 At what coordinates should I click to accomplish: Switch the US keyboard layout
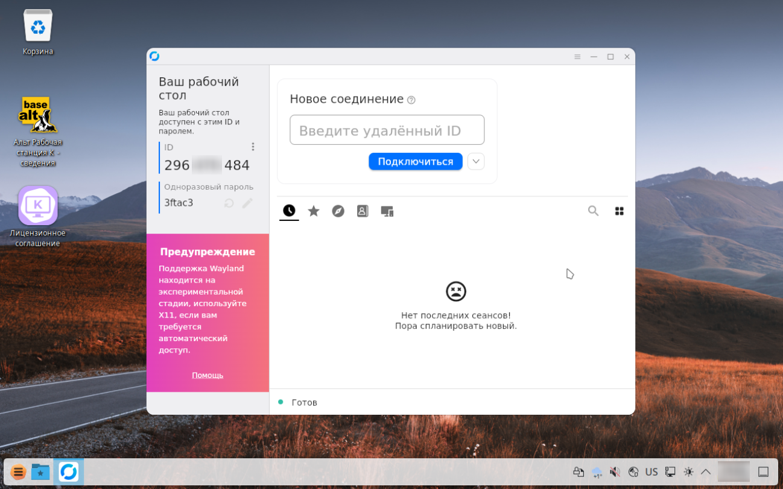click(x=651, y=471)
